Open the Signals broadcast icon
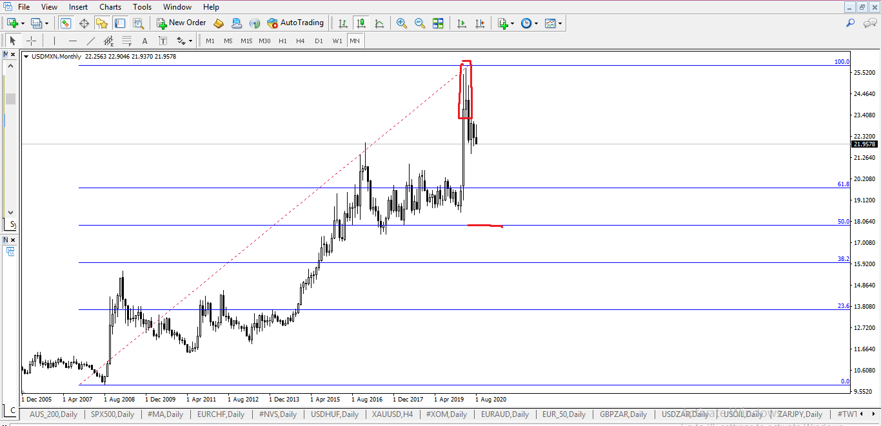 coord(255,23)
